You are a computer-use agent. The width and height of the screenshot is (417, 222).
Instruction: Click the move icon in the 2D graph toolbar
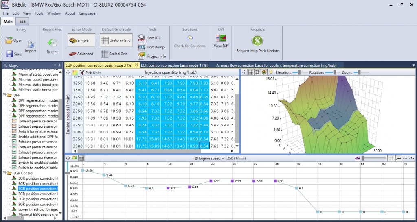pos(68,158)
